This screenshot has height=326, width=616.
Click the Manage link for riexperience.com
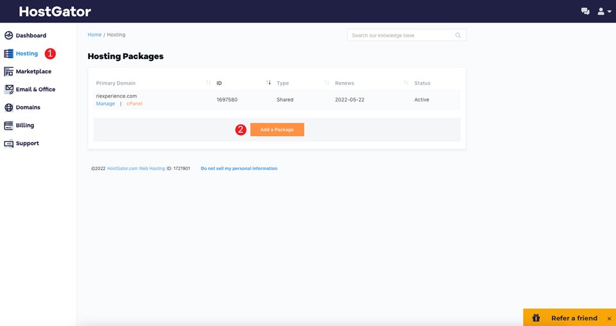click(x=105, y=104)
